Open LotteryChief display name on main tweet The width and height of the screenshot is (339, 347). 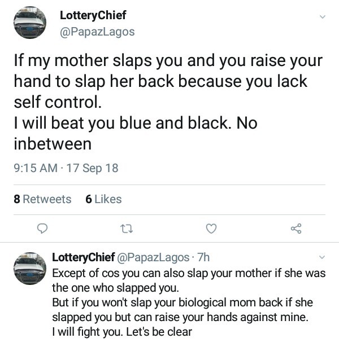click(93, 15)
